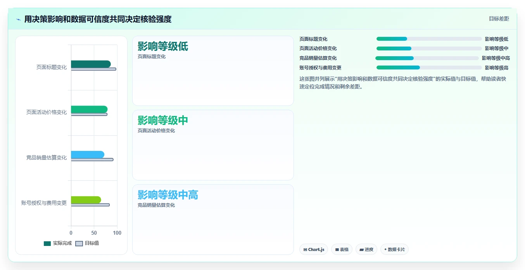
Task: Select the 表格 tag chip
Action: [342, 249]
